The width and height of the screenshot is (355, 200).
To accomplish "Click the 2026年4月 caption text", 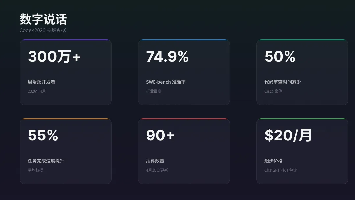I will pos(37,91).
